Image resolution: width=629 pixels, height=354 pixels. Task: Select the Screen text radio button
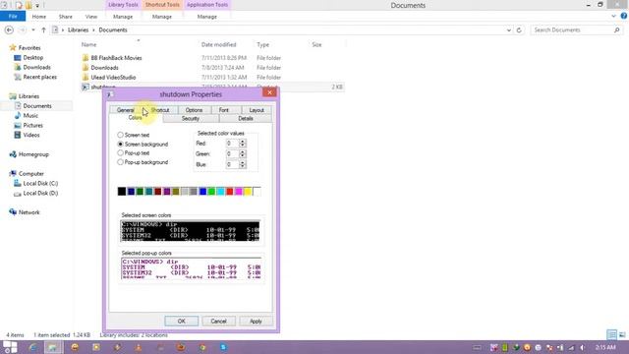[120, 135]
